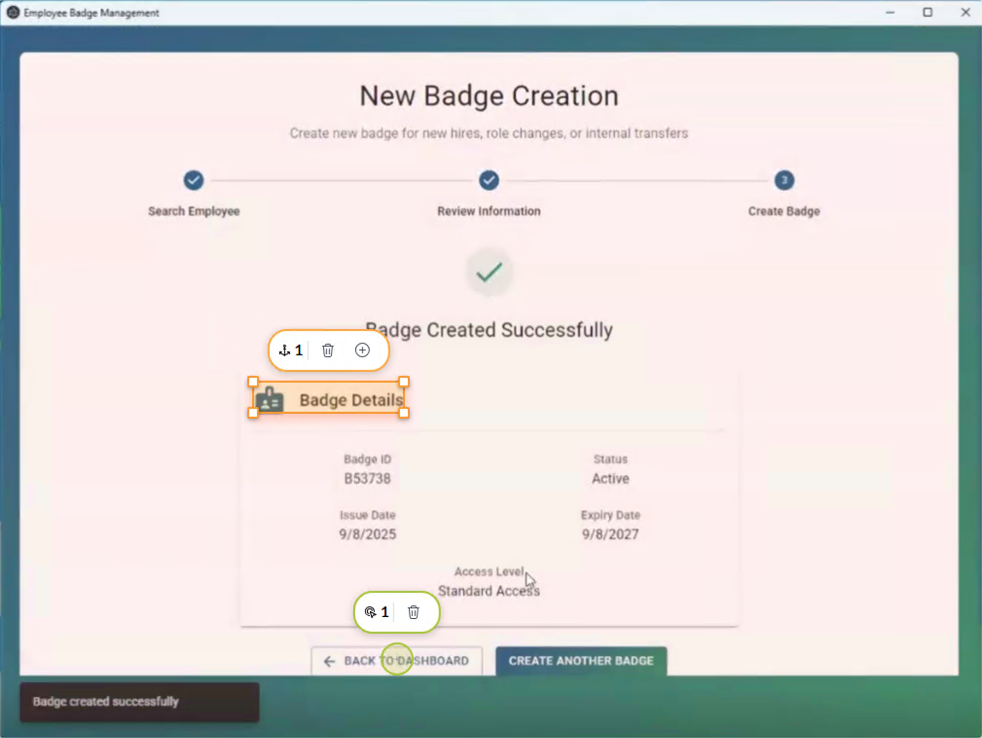The width and height of the screenshot is (982, 738).
Task: Click the Review Information step checkmark
Action: [x=489, y=180]
